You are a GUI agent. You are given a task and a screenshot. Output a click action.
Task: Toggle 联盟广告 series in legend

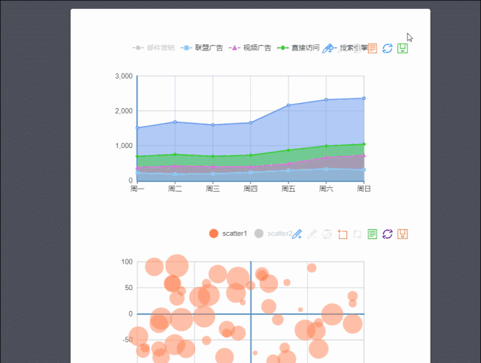point(201,48)
